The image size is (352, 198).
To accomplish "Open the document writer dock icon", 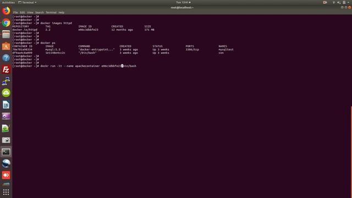I will click(x=6, y=105).
